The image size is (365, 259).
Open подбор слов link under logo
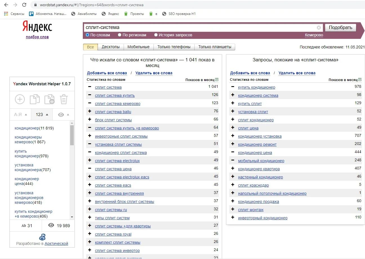pyautogui.click(x=37, y=37)
